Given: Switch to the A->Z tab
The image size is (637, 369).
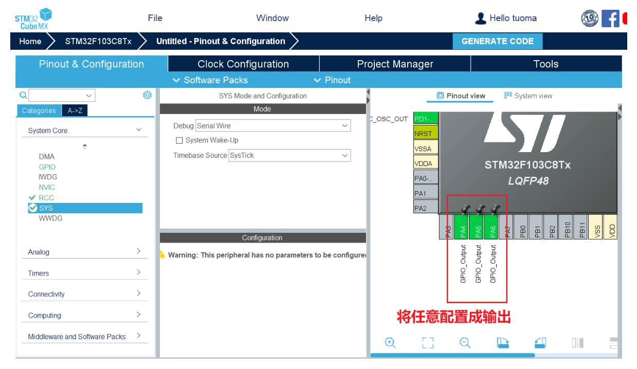Looking at the screenshot, I should pos(75,110).
